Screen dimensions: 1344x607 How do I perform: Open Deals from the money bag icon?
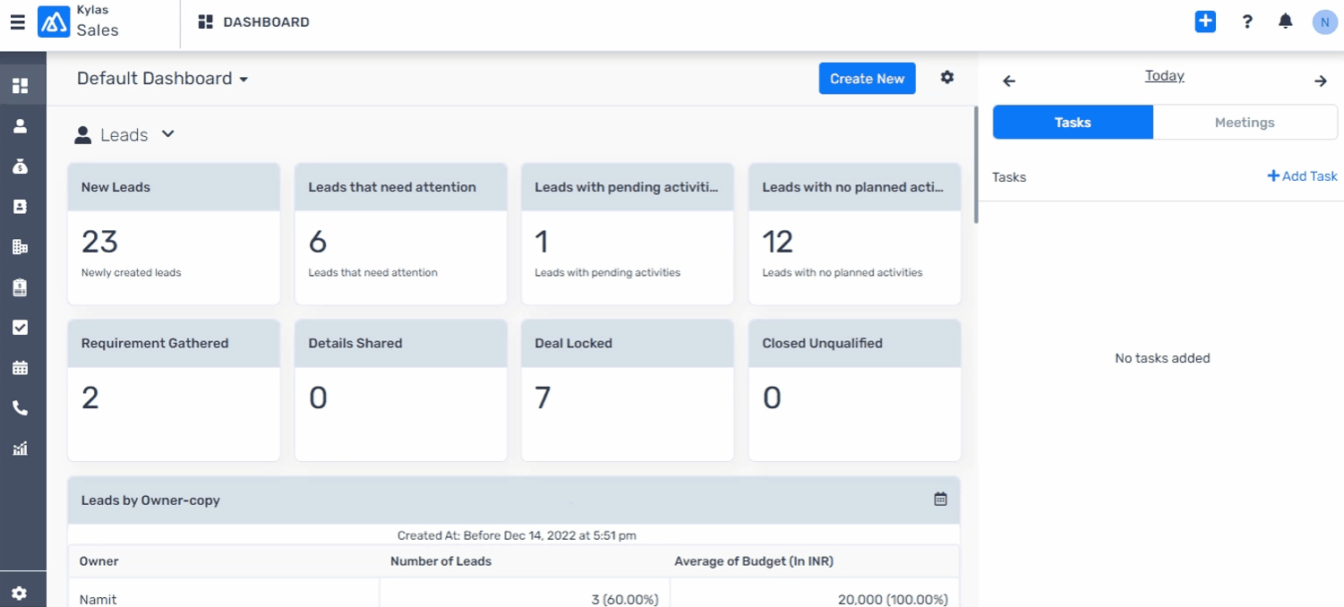[20, 167]
